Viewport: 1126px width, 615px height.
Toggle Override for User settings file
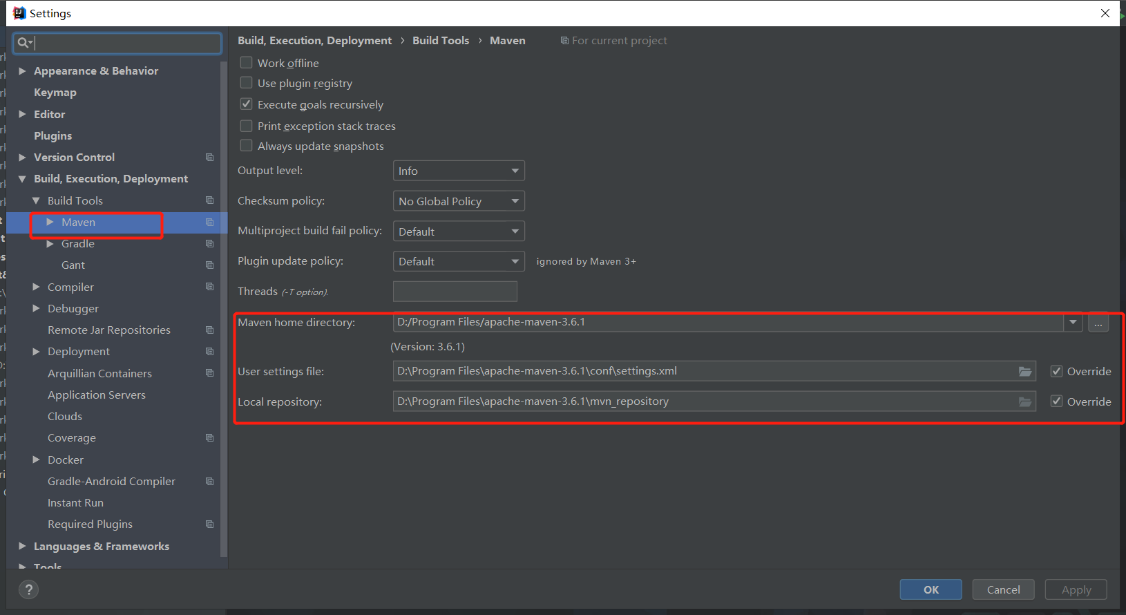1056,372
